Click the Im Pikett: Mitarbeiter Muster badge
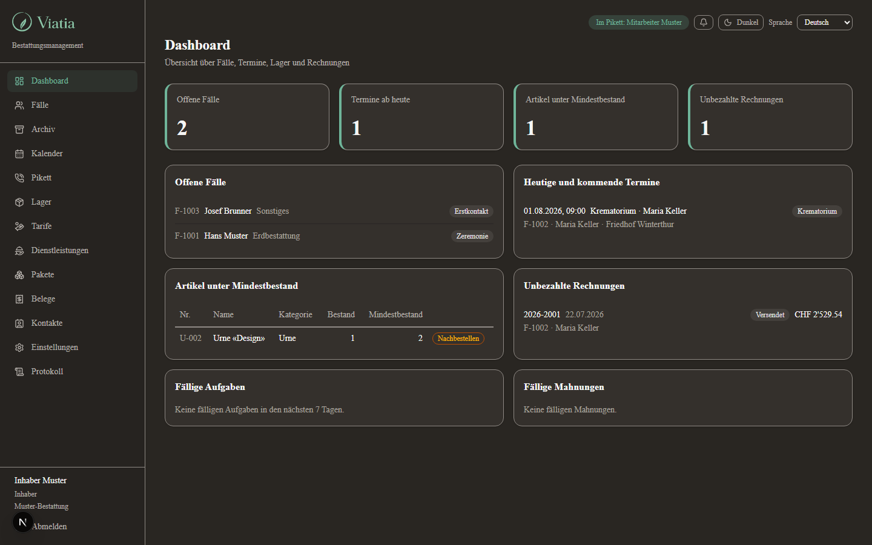872x545 pixels. pyautogui.click(x=639, y=22)
